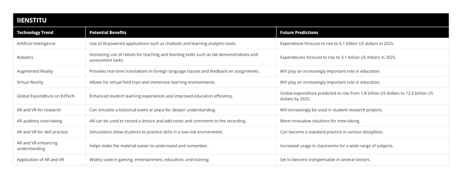This screenshot has height=178, width=462.
Task: Click the AR and VR for skill practice cell
Action: pos(42,132)
